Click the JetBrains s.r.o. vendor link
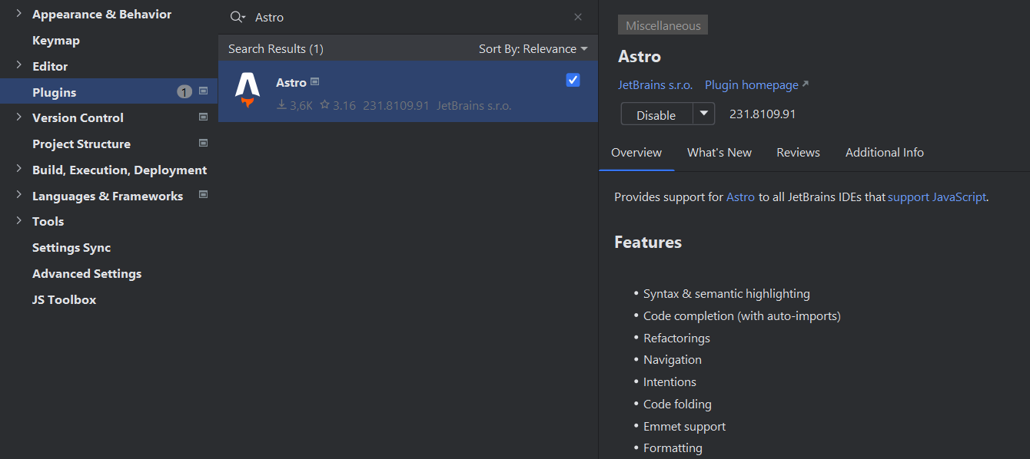This screenshot has height=459, width=1030. (x=655, y=84)
